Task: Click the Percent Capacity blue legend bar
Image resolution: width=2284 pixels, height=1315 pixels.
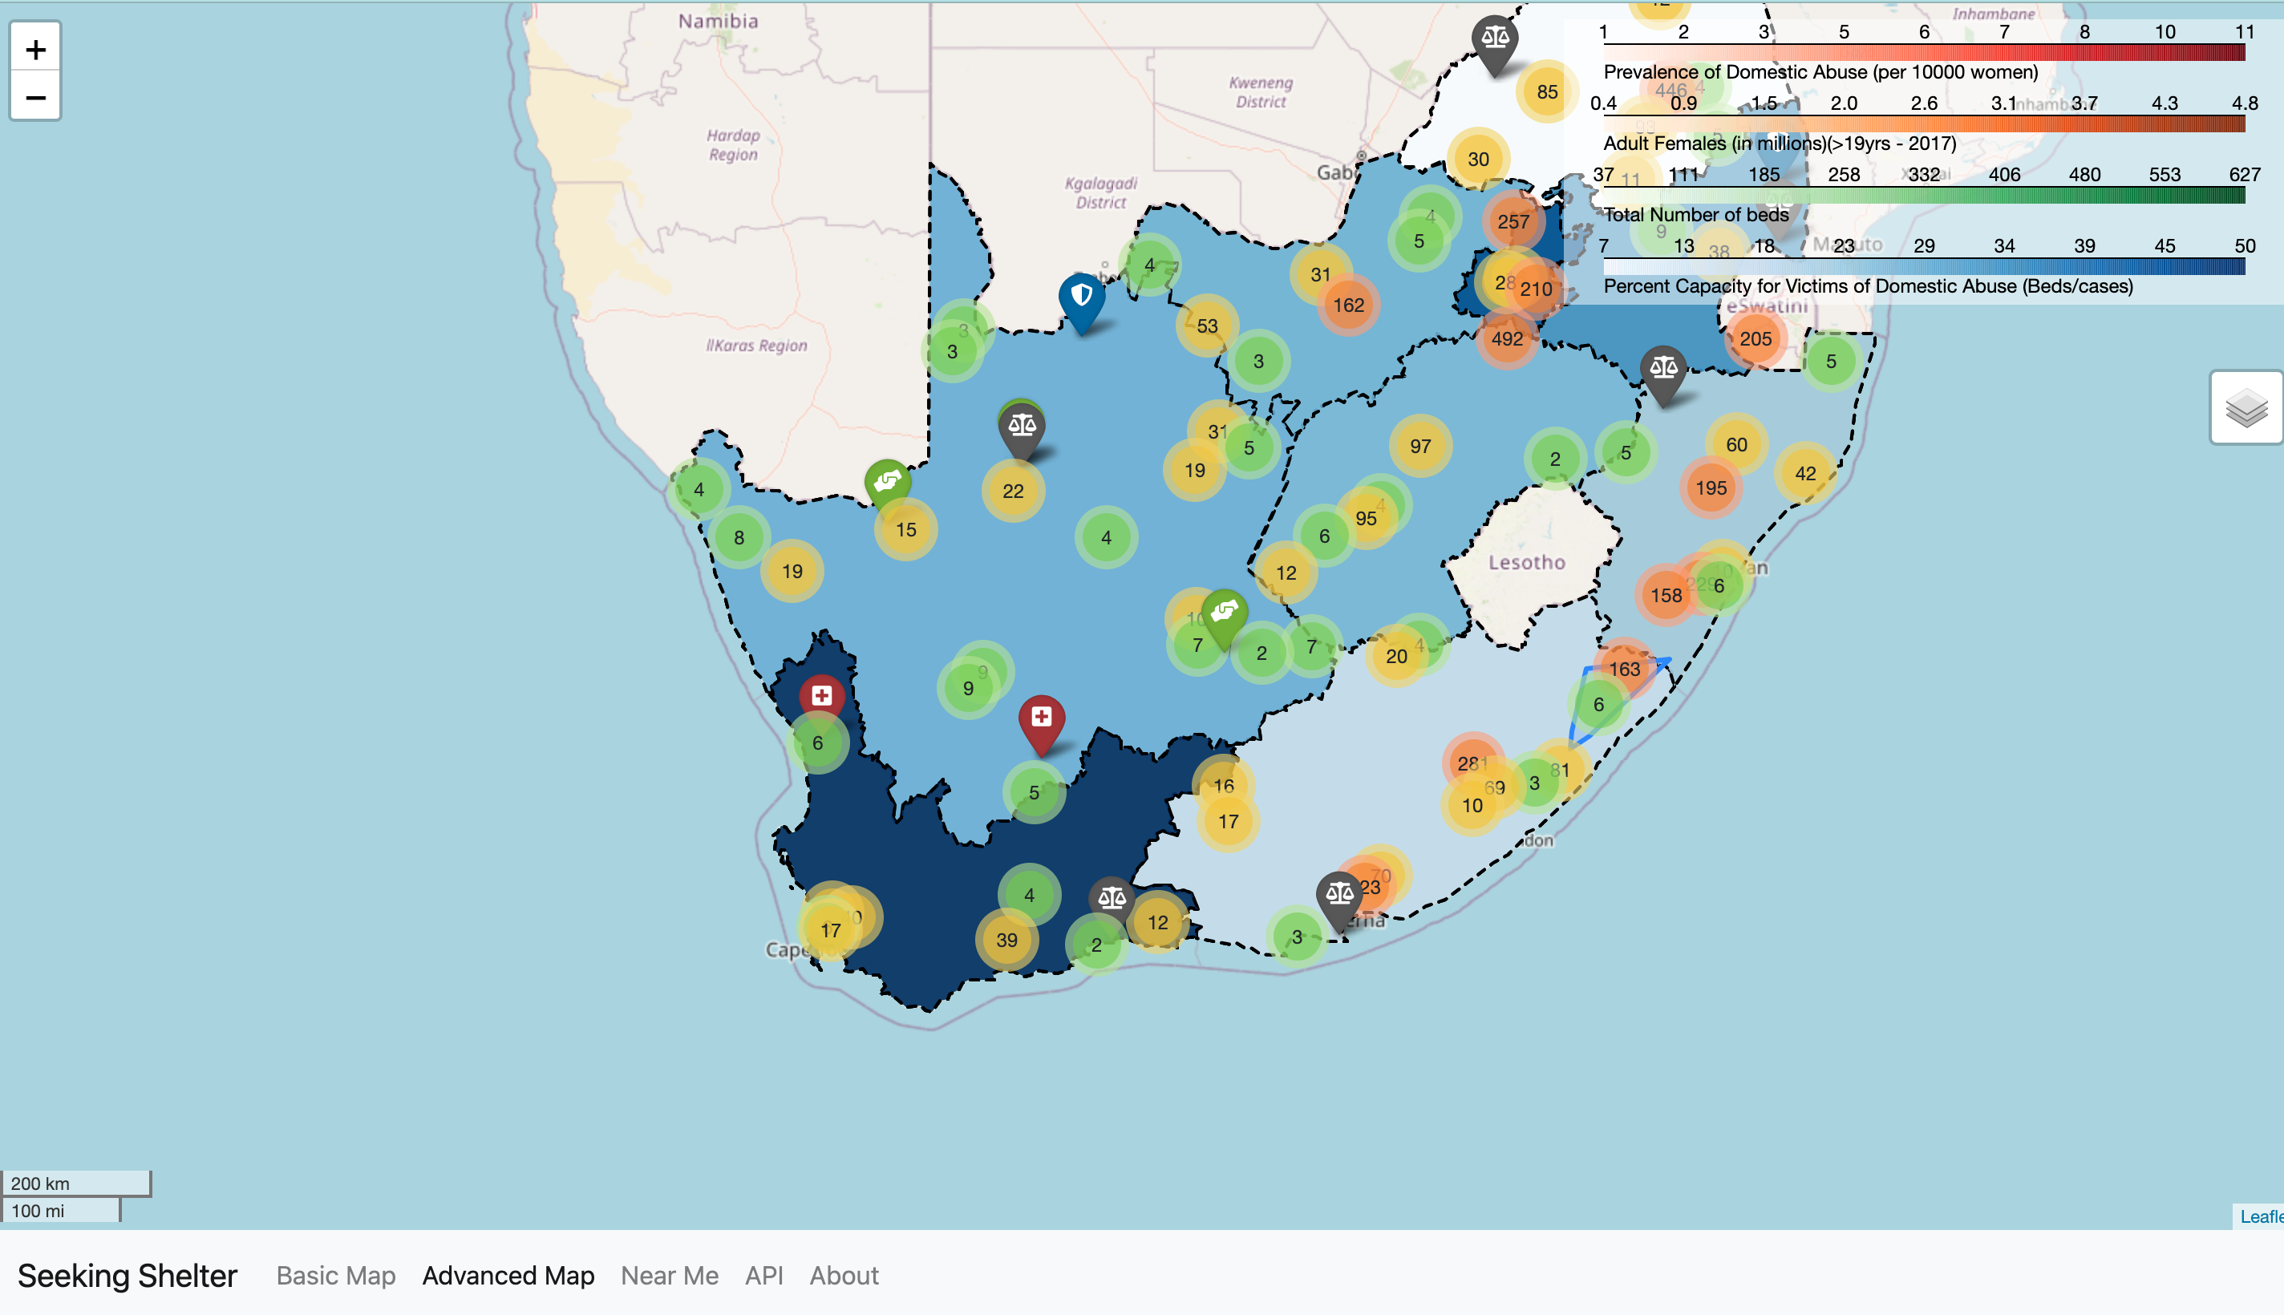Action: pos(1924,266)
